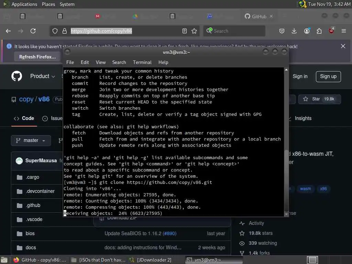Expand the Product dropdown on GitHub
This screenshot has height=264, width=352.
43,76
